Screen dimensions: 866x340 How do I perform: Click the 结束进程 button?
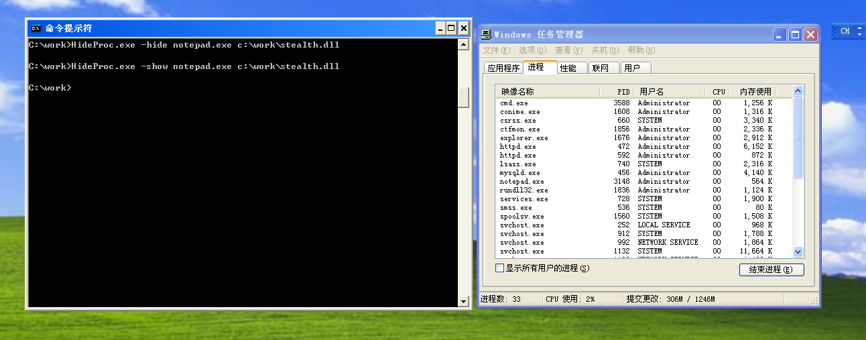tap(771, 270)
